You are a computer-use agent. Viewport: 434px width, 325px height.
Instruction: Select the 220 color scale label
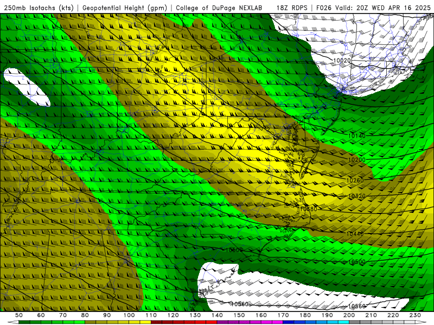click(x=393, y=315)
